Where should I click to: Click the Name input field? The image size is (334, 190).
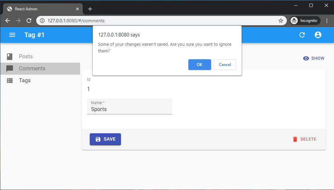click(x=130, y=109)
